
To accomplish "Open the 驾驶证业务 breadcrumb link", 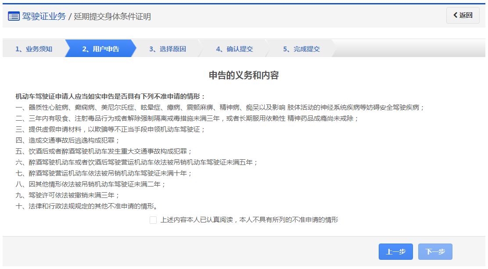I will click(x=43, y=17).
